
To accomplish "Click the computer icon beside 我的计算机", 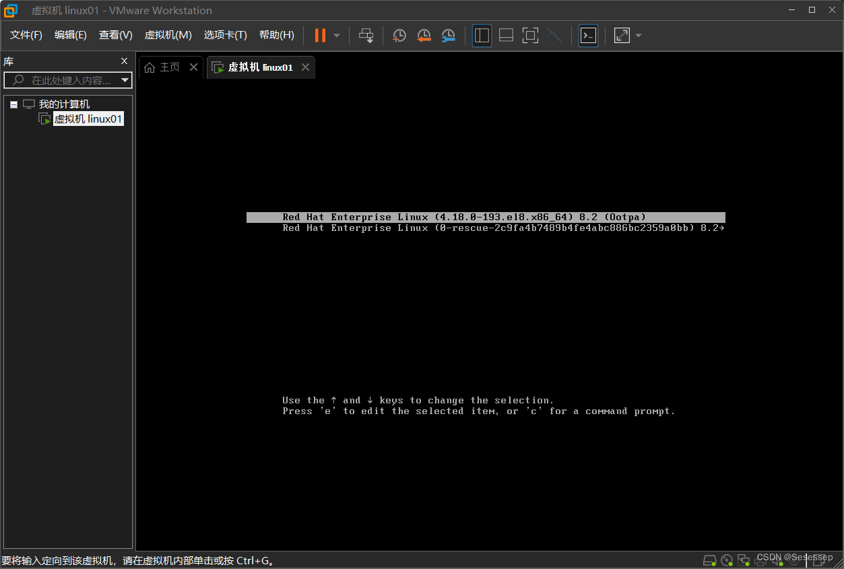I will tap(28, 104).
